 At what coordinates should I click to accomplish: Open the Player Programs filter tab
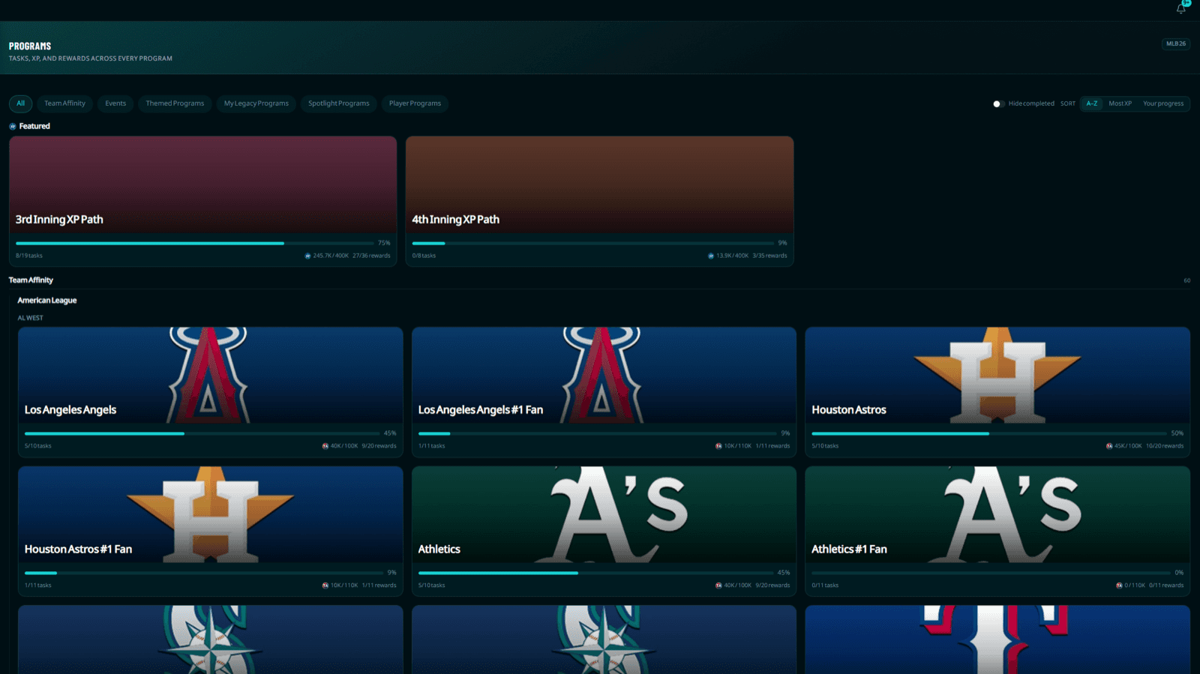pyautogui.click(x=415, y=103)
